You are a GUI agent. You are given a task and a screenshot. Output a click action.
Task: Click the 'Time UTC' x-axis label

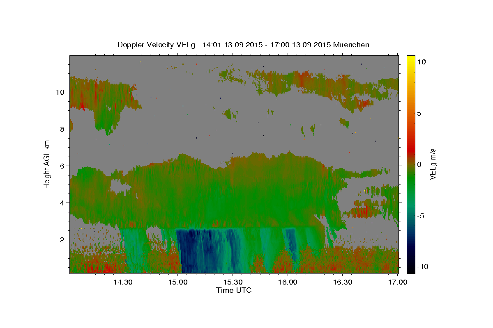(234, 290)
